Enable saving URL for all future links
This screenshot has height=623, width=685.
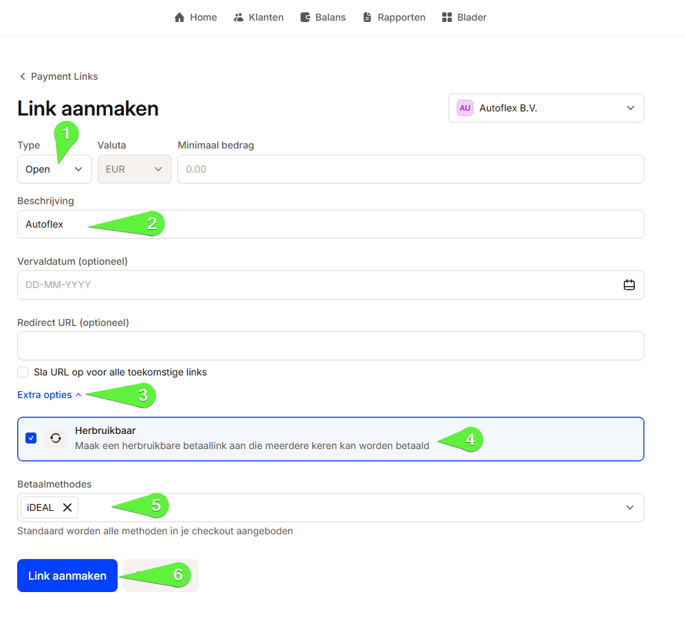[x=23, y=372]
